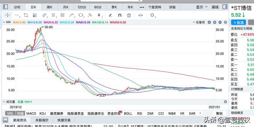Image resolution: width=254 pixels, height=127 pixels.
Task: Click the scroll-right arrow after SAR
Action: [200, 113]
